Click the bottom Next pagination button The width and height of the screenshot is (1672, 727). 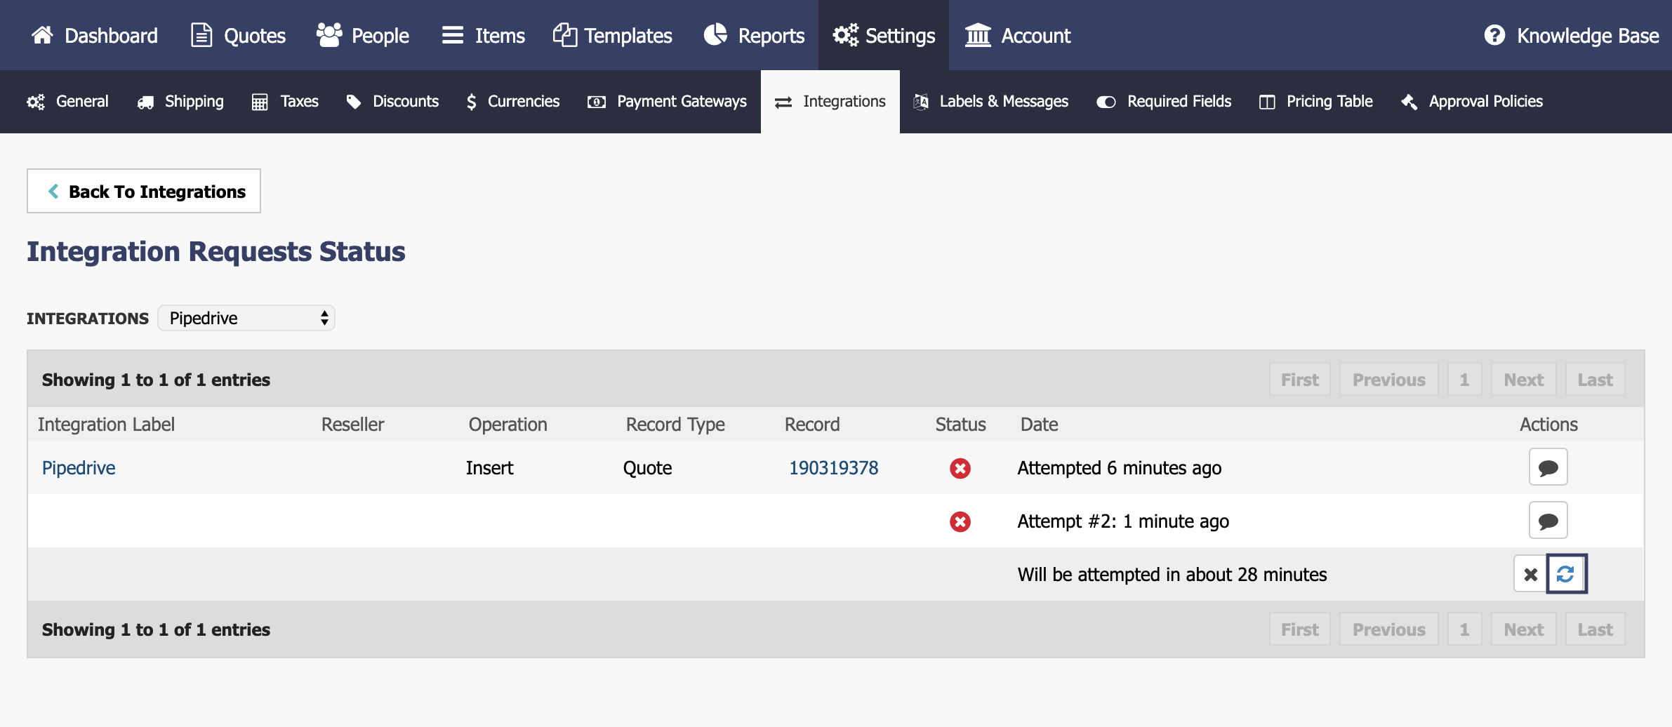point(1524,629)
